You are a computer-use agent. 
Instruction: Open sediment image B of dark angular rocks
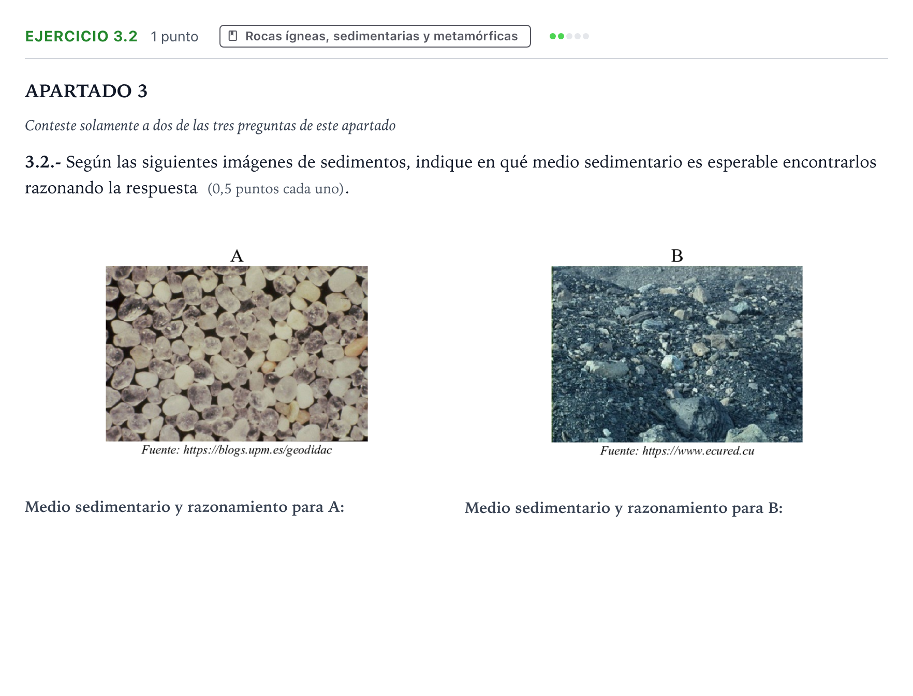point(677,354)
